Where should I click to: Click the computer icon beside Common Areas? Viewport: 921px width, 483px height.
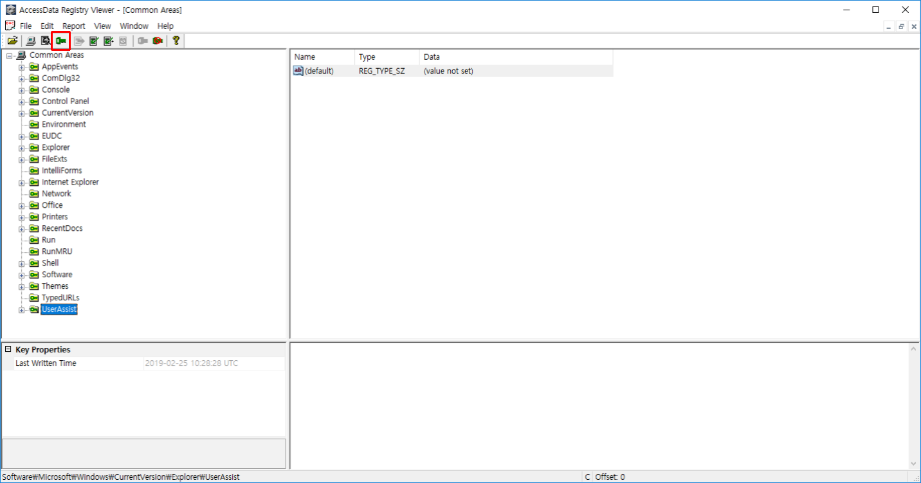point(21,55)
